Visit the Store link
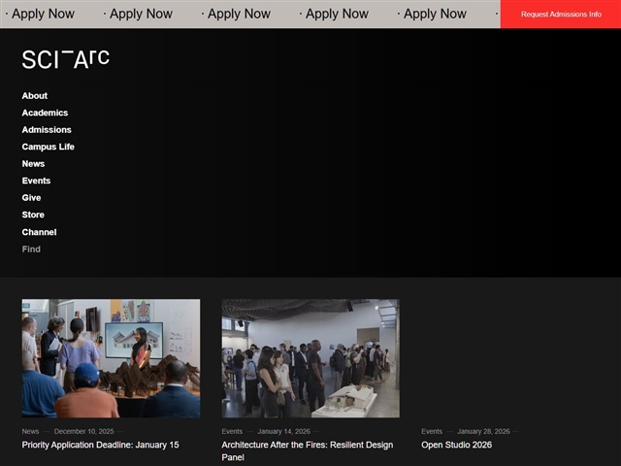The width and height of the screenshot is (621, 466). point(33,215)
